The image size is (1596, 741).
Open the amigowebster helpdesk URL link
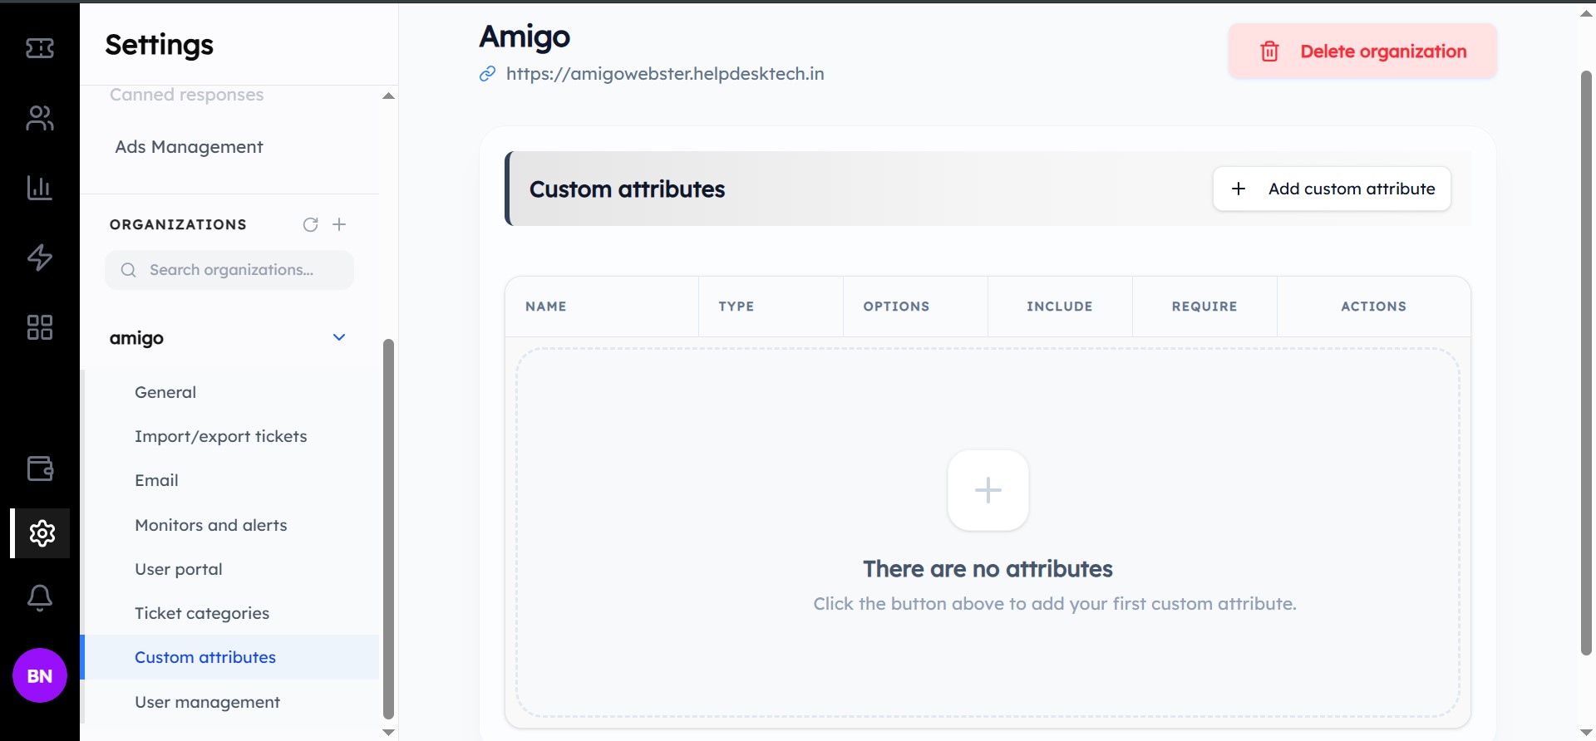664,74
